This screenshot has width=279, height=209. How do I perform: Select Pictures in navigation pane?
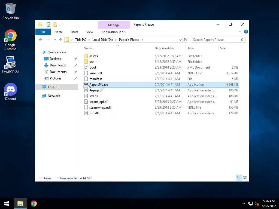coord(56,78)
